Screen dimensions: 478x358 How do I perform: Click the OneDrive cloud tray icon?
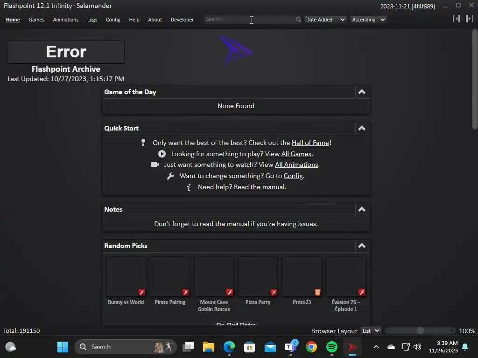391,347
